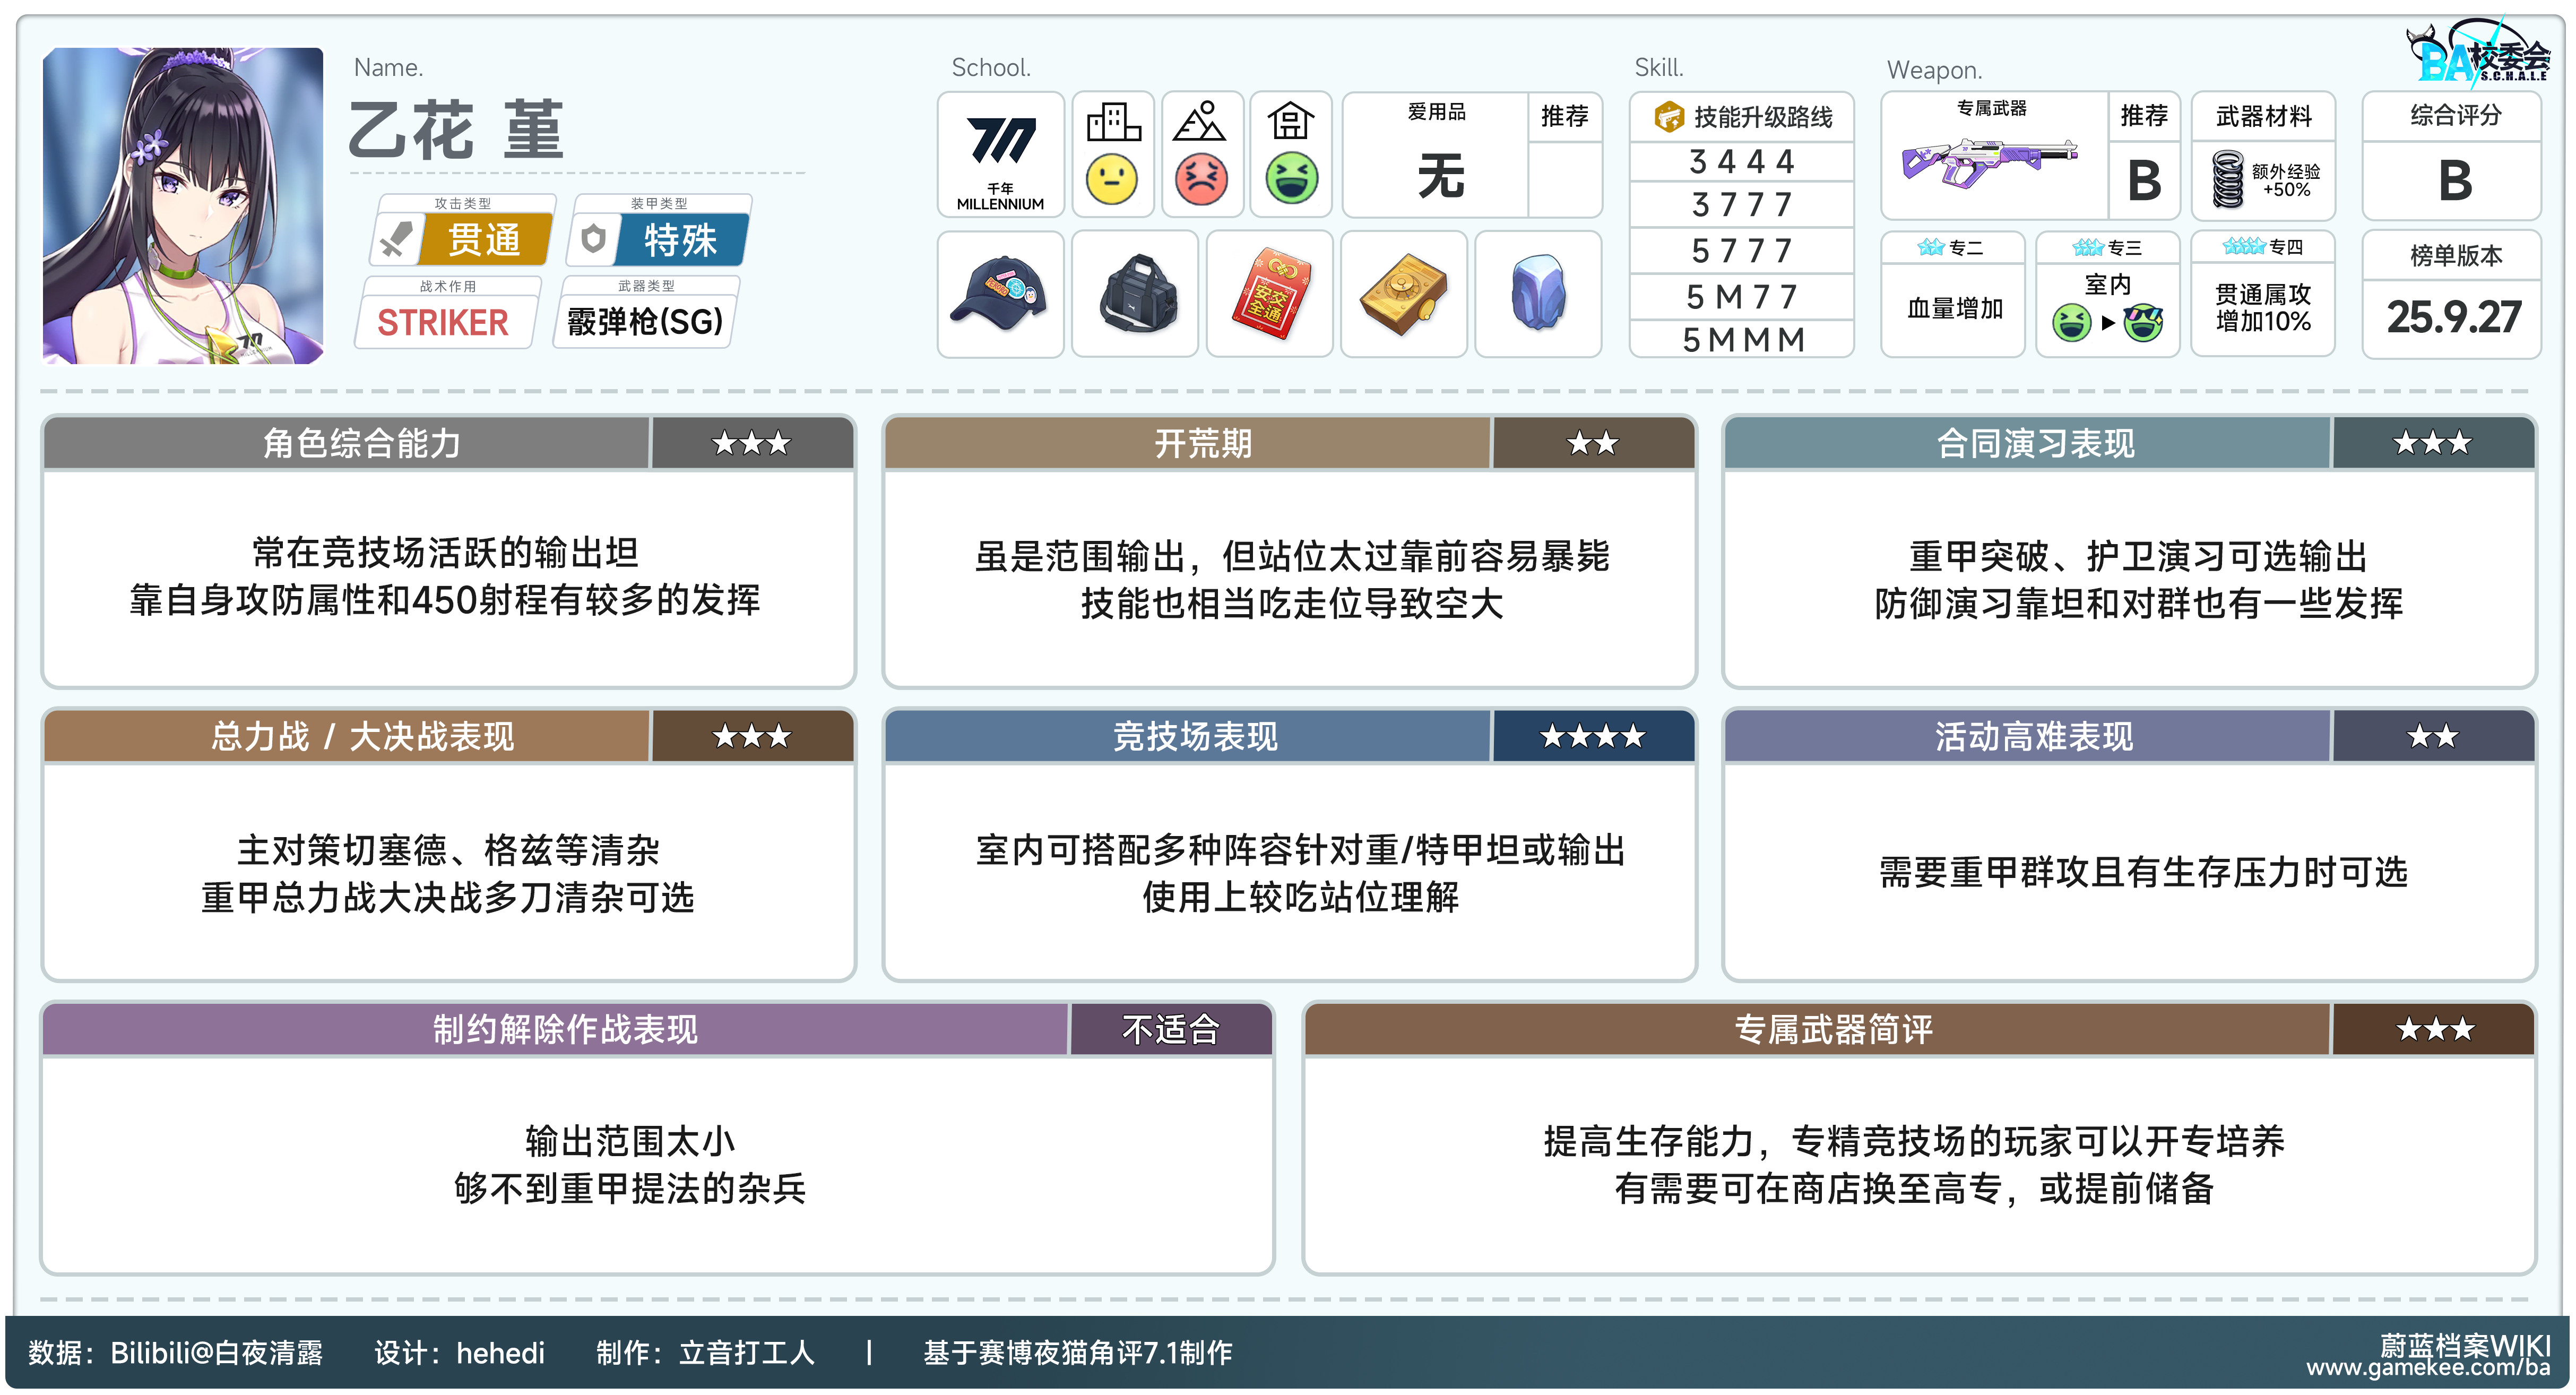Screen dimensions: 2576x1395
Task: Click the golden safe box material
Action: click(x=1403, y=294)
